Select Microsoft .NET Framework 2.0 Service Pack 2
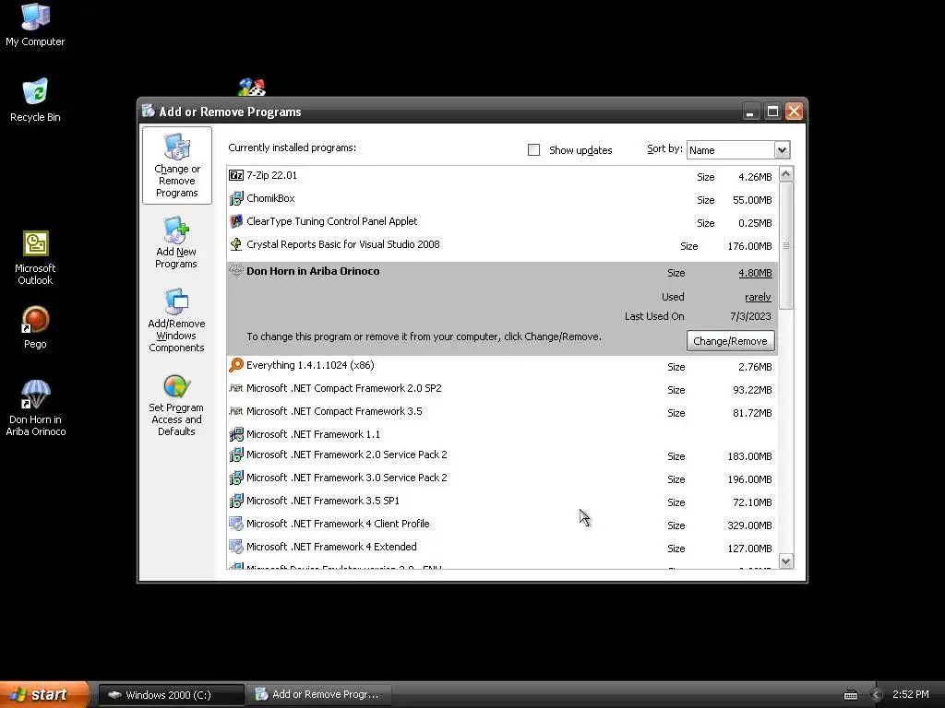Viewport: 945px width, 708px height. click(x=503, y=455)
